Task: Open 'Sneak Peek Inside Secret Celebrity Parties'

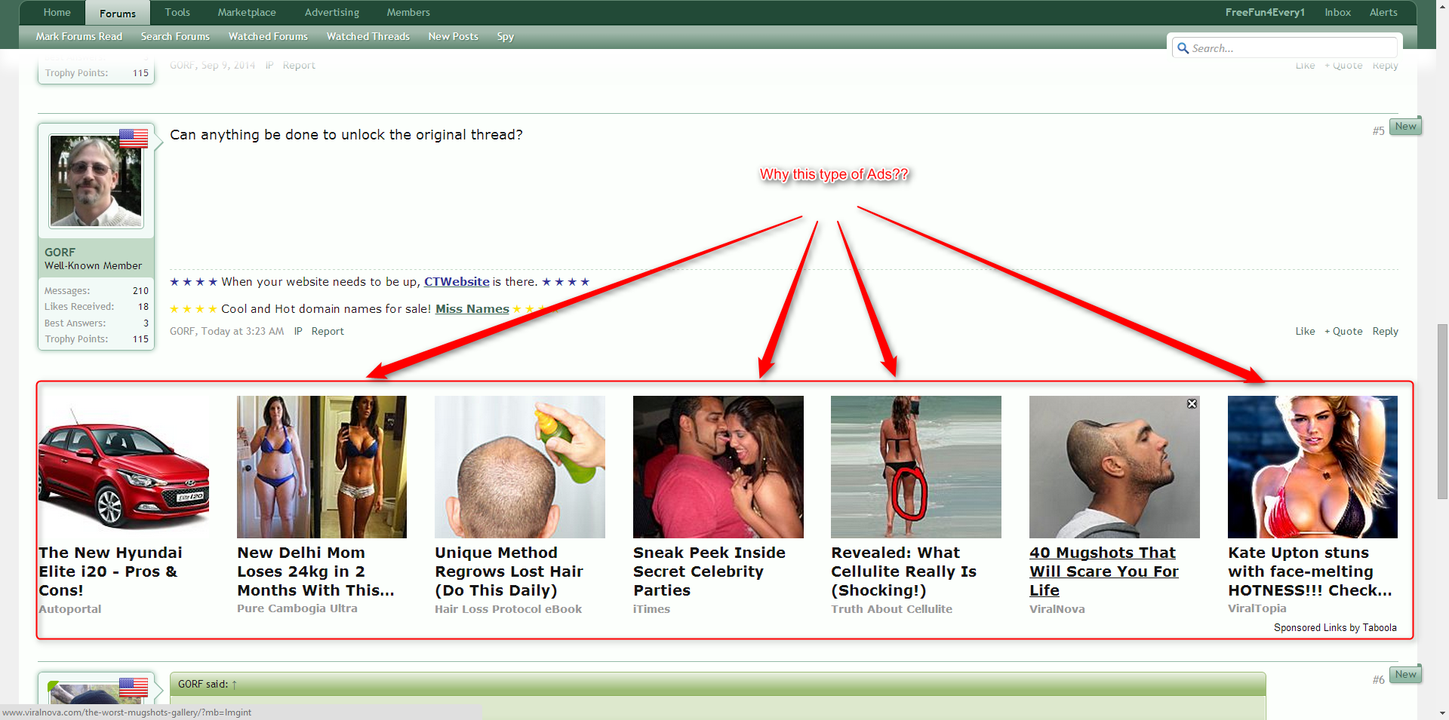Action: [709, 571]
